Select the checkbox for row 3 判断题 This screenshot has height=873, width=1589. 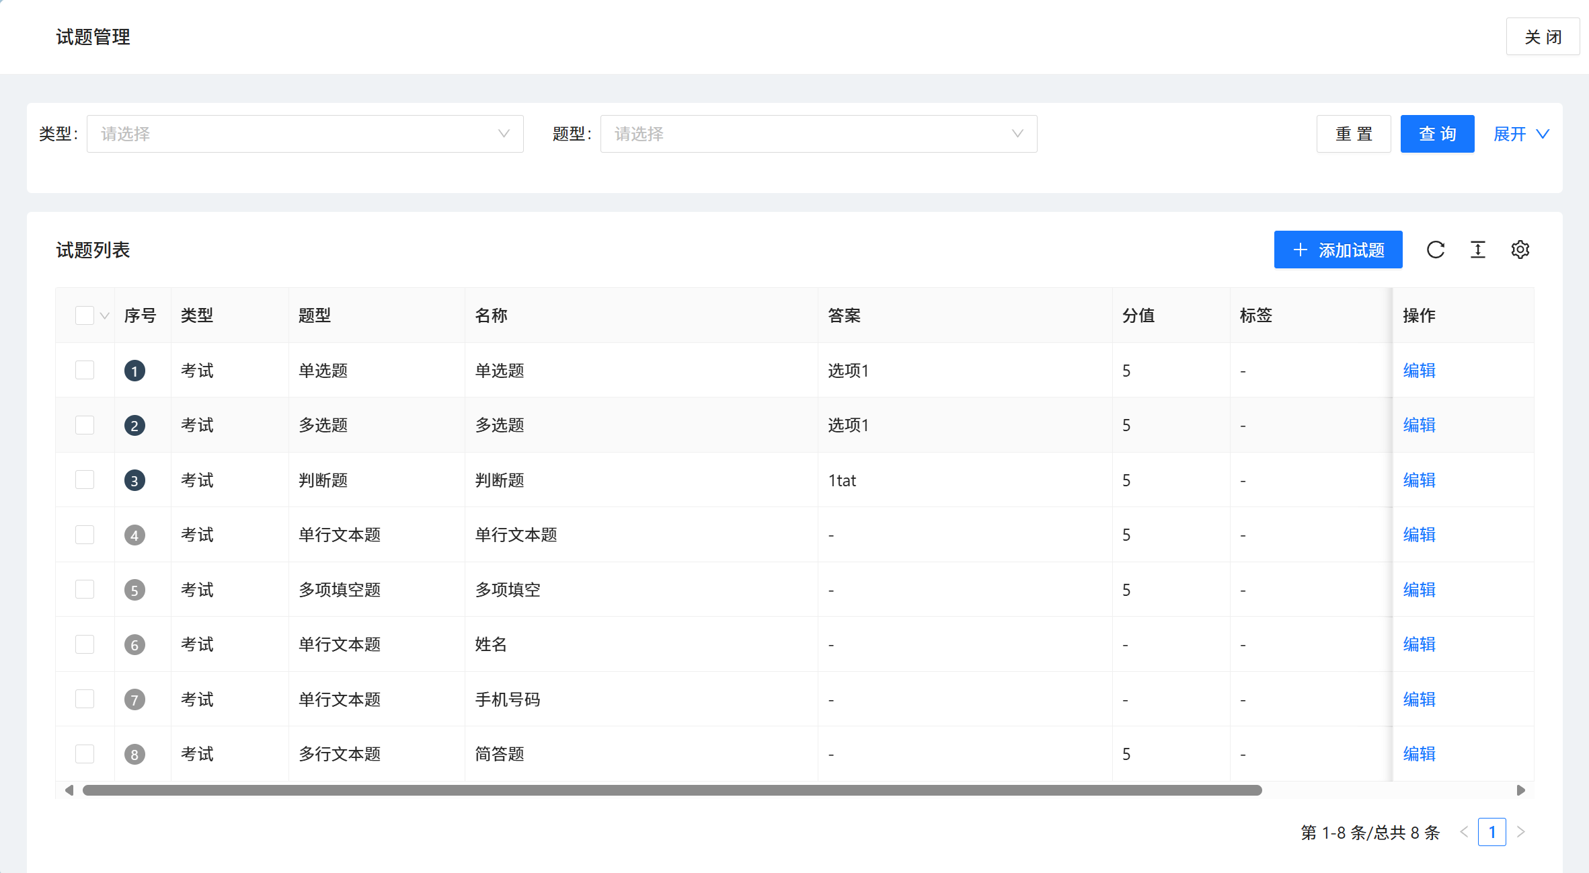tap(85, 480)
